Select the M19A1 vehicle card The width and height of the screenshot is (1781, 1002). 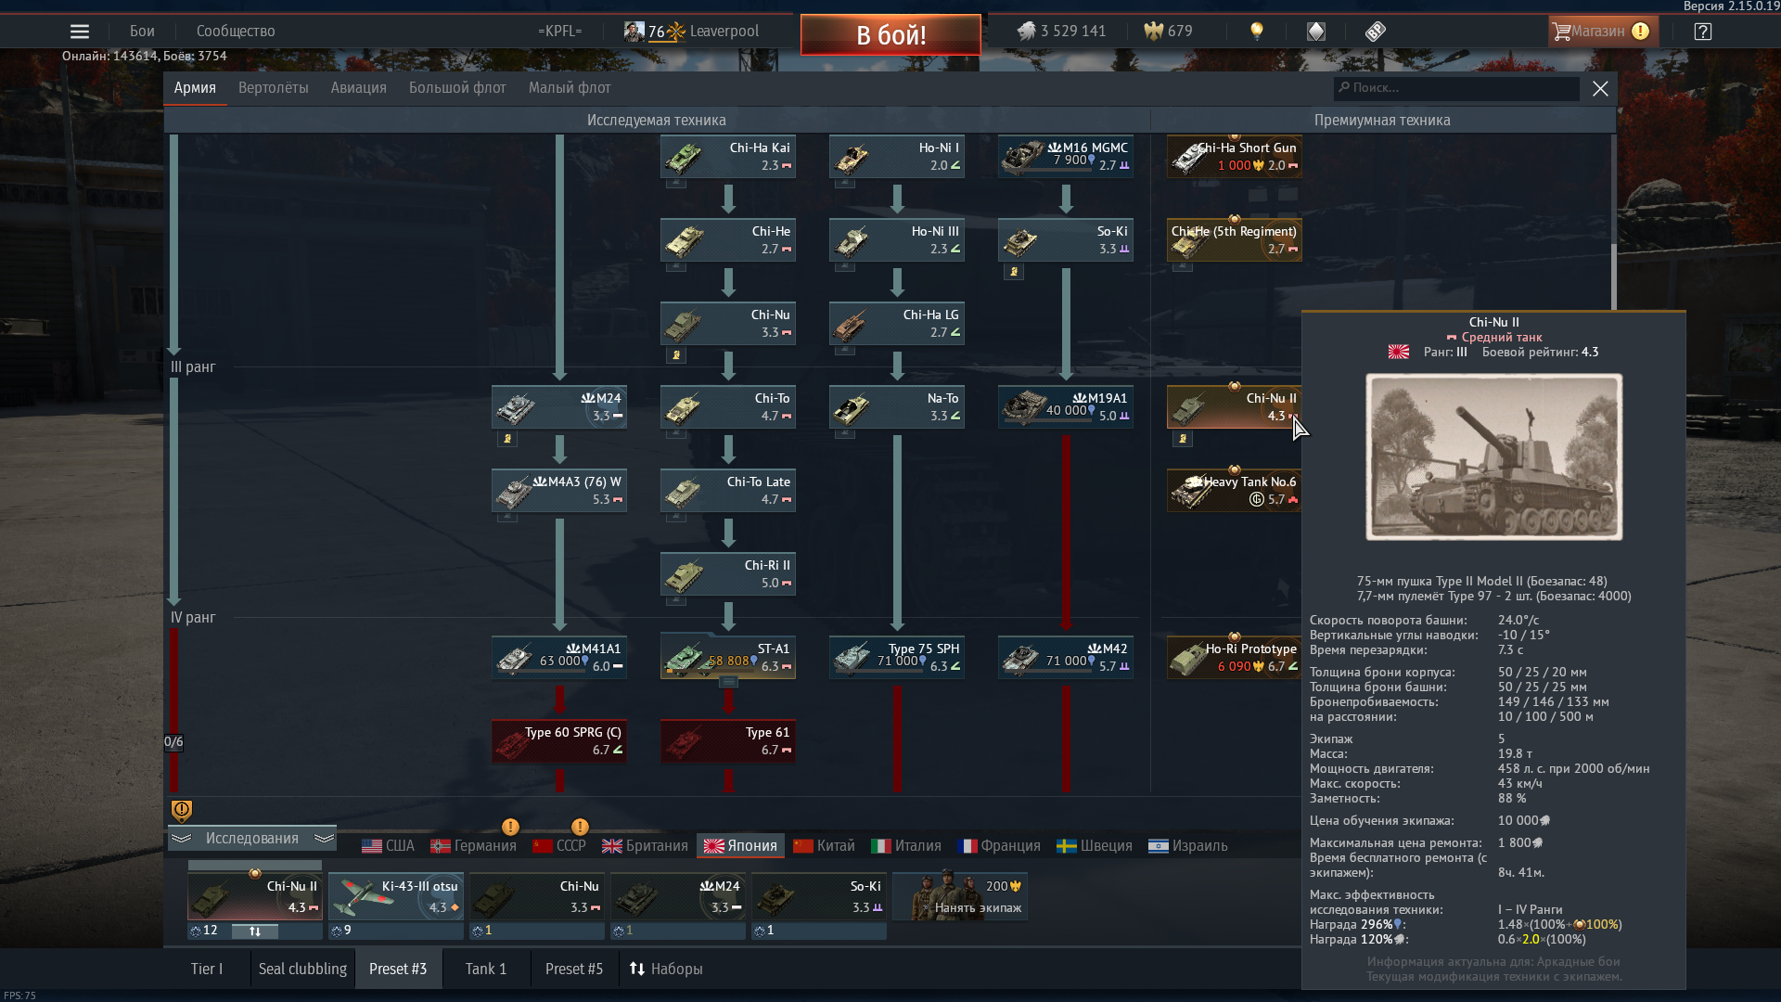click(x=1066, y=407)
